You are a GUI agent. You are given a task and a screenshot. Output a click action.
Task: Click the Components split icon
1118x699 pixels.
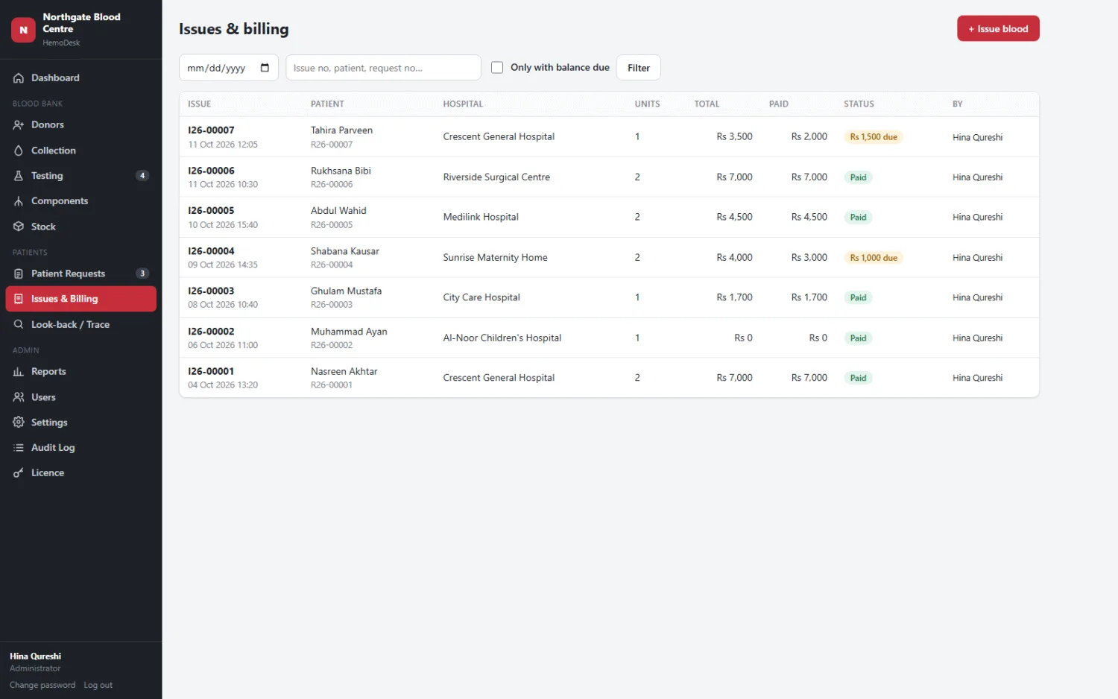[19, 201]
